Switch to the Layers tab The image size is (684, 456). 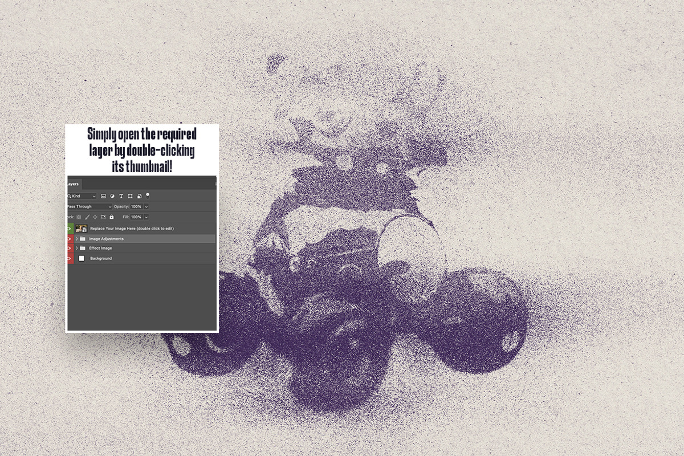74,184
